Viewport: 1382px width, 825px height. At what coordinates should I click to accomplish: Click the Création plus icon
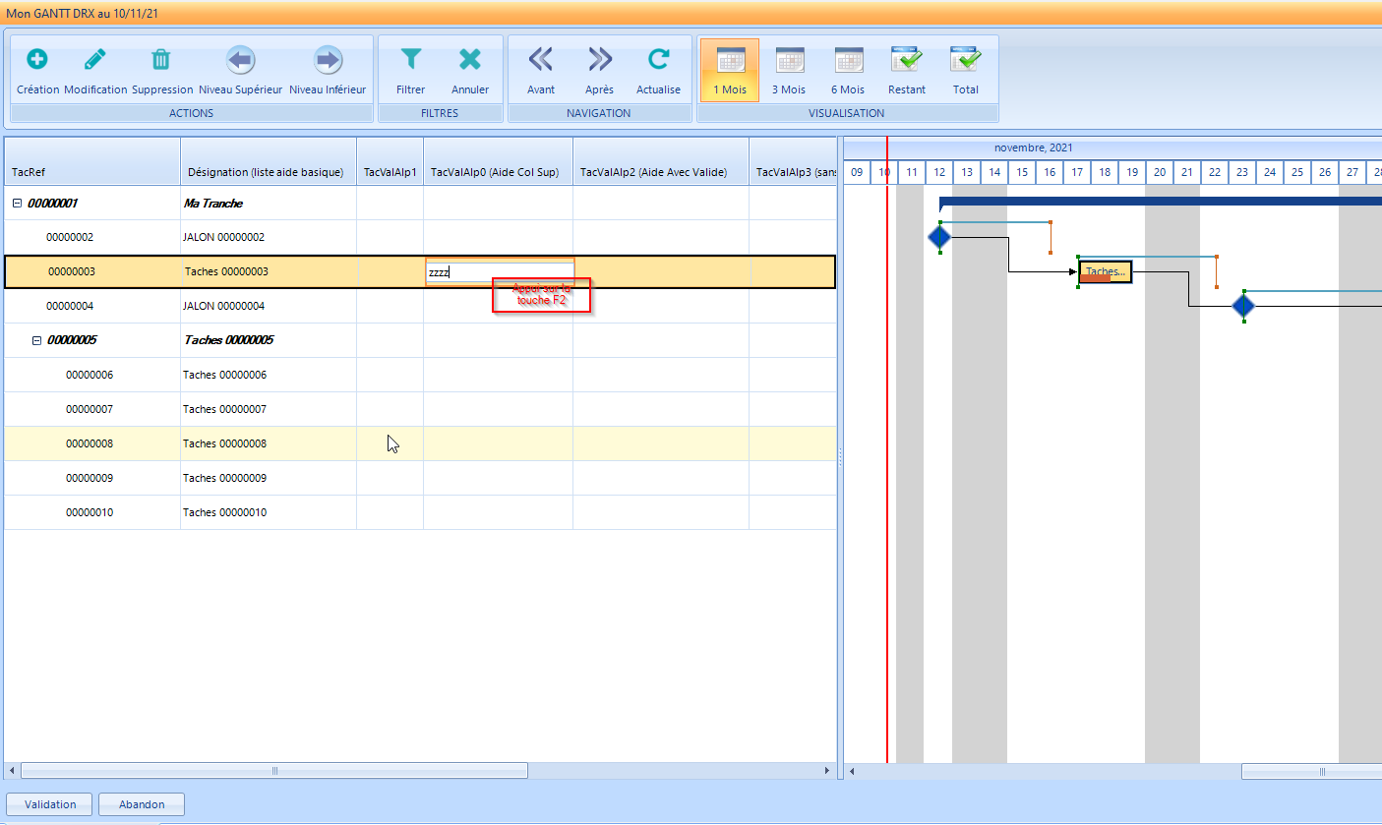(x=36, y=60)
